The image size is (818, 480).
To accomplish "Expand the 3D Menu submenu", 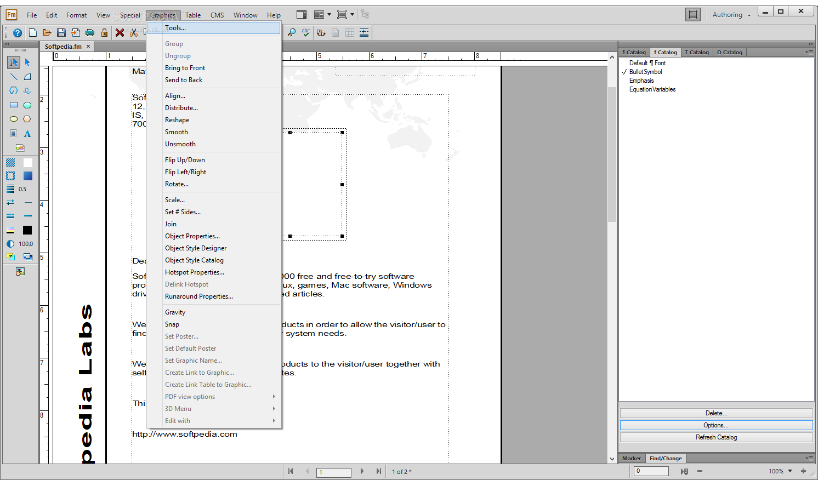I will pos(214,409).
